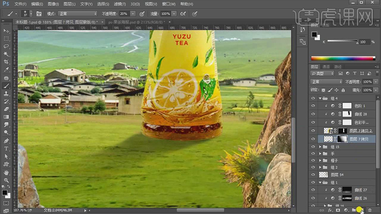Open the layer filter 类型 dropdown
This screenshot has width=381, height=214.
(x=322, y=73)
